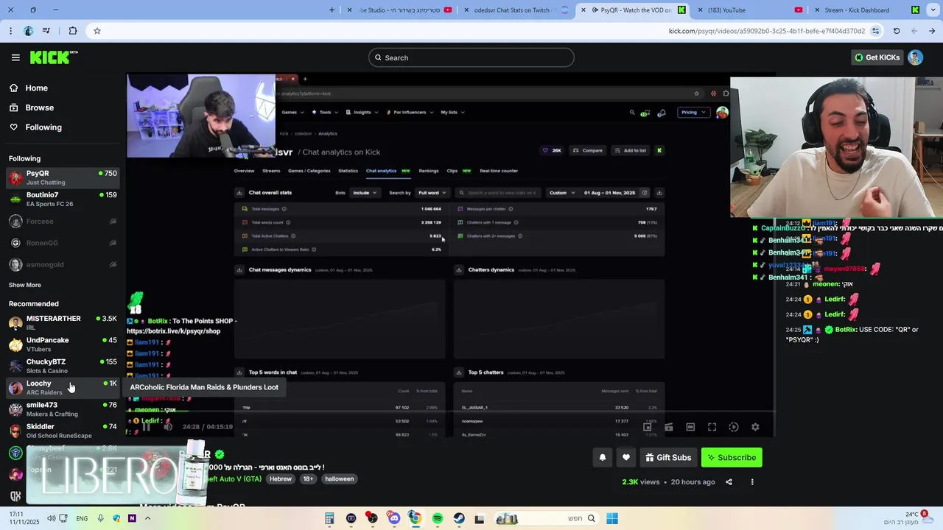Click the OneNote tray icon
The image size is (943, 530).
(132, 518)
